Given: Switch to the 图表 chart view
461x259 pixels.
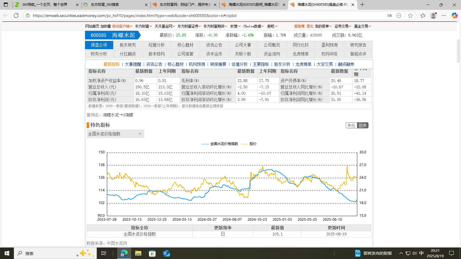Looking at the screenshot, I should click(x=363, y=125).
